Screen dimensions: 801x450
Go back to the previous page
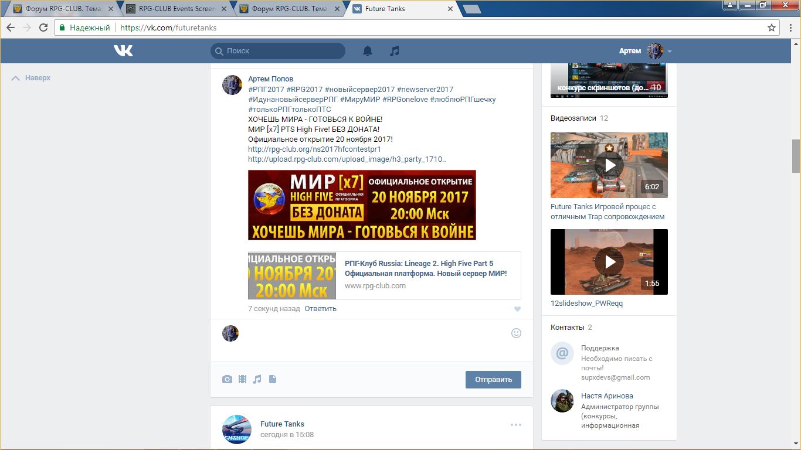coord(11,28)
